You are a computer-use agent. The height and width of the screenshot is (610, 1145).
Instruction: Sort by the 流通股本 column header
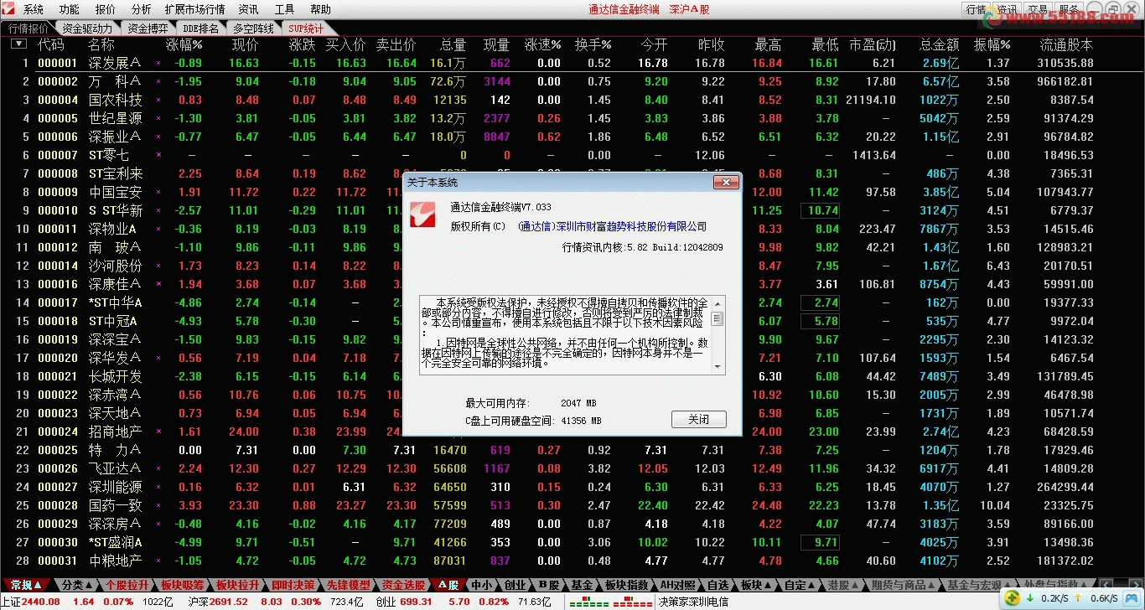point(1066,44)
